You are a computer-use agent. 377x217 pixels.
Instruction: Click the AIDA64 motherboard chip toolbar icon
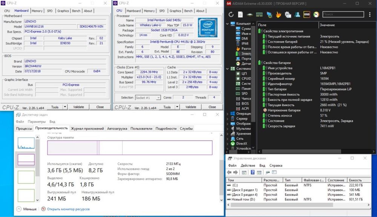[x=250, y=14]
